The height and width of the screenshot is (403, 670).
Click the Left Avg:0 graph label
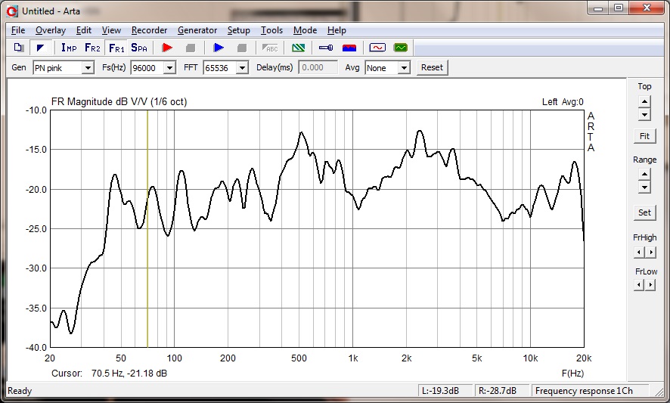[x=563, y=102]
